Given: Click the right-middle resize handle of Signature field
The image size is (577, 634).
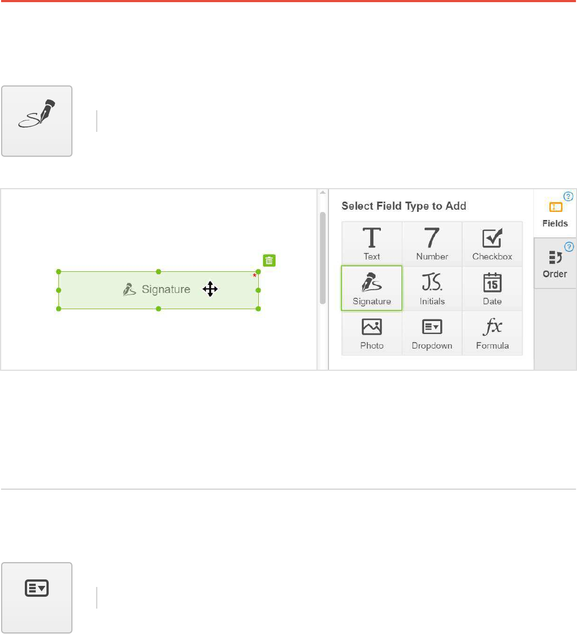Looking at the screenshot, I should coord(258,290).
